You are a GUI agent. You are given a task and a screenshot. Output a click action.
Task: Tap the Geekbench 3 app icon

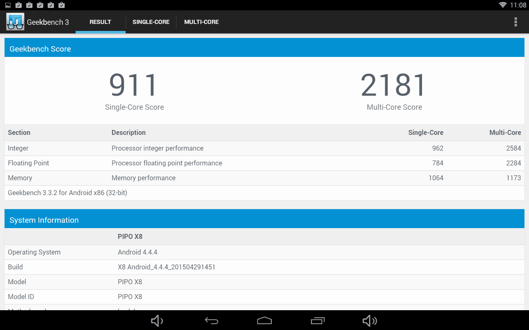coord(15,22)
